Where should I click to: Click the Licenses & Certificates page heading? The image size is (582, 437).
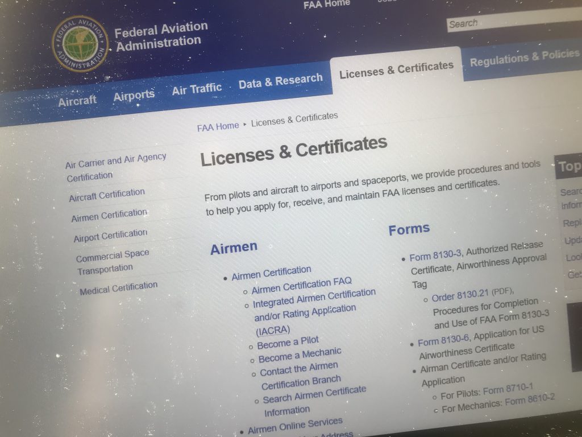(294, 151)
